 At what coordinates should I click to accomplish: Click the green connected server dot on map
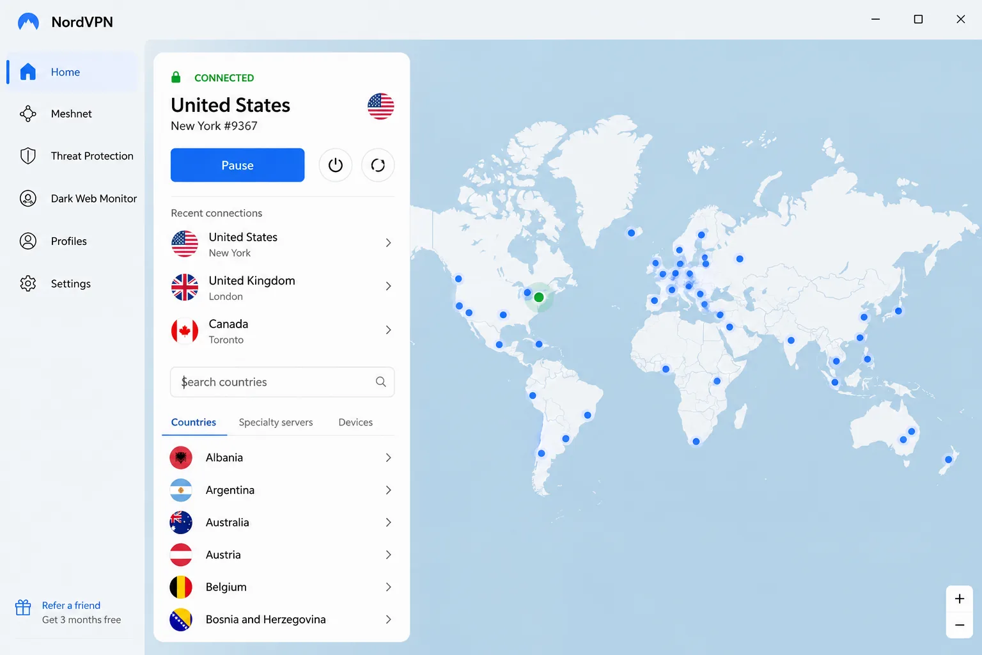tap(539, 297)
